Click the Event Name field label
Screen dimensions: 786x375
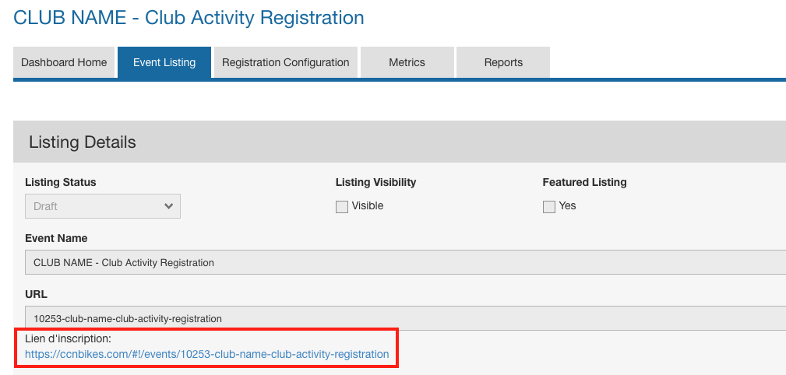(x=56, y=238)
